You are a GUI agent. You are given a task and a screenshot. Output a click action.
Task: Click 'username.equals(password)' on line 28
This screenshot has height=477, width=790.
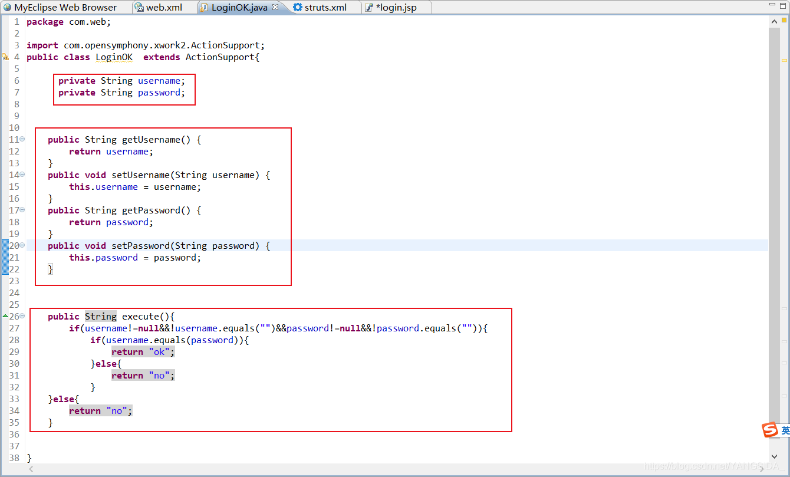point(170,340)
